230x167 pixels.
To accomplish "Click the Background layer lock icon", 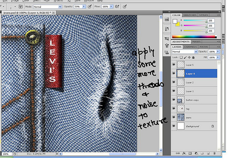I will click(x=213, y=126).
